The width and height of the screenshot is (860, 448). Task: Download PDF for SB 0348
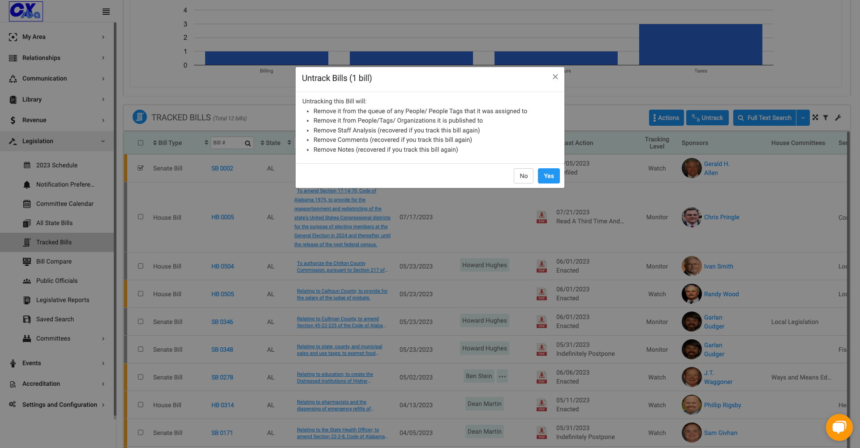542,350
